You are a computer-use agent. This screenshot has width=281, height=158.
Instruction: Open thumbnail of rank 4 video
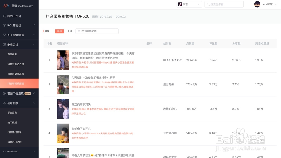63,133
